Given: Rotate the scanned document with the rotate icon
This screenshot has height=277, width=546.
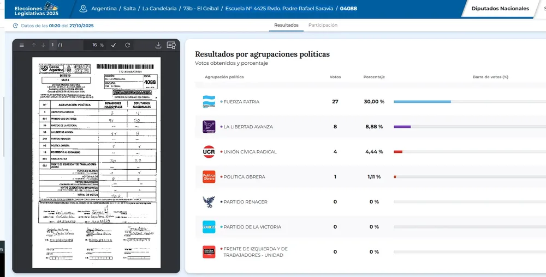Looking at the screenshot, I should (128, 45).
